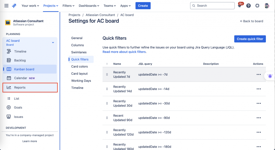Viewport: 275px width, 150px height.
Task: Collapse the AC board expander chevron
Action: 53,42
